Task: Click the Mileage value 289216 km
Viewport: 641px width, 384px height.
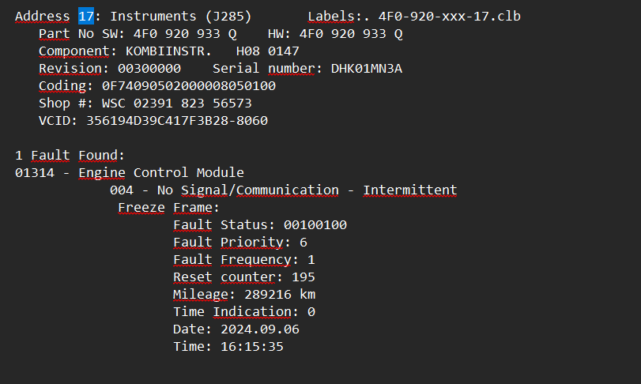Action: point(280,294)
